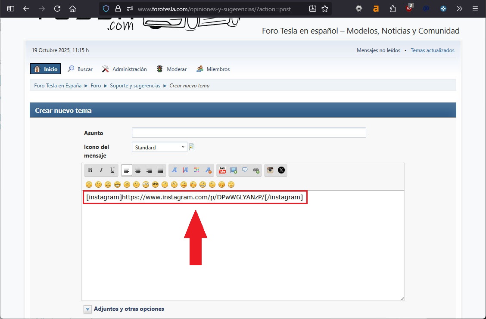The image size is (486, 319).
Task: Insert a YouTube video tag
Action: pos(222,170)
